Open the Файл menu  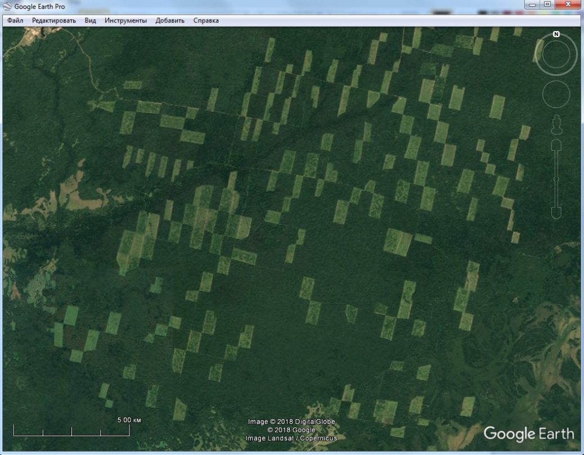tap(15, 21)
